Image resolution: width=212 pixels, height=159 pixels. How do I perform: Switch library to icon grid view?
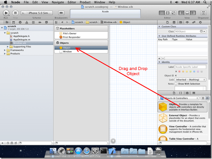coord(203,98)
